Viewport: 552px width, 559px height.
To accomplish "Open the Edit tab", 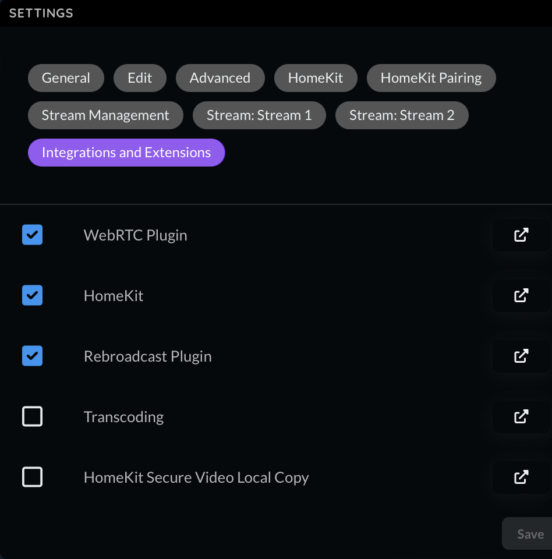I will pyautogui.click(x=140, y=77).
